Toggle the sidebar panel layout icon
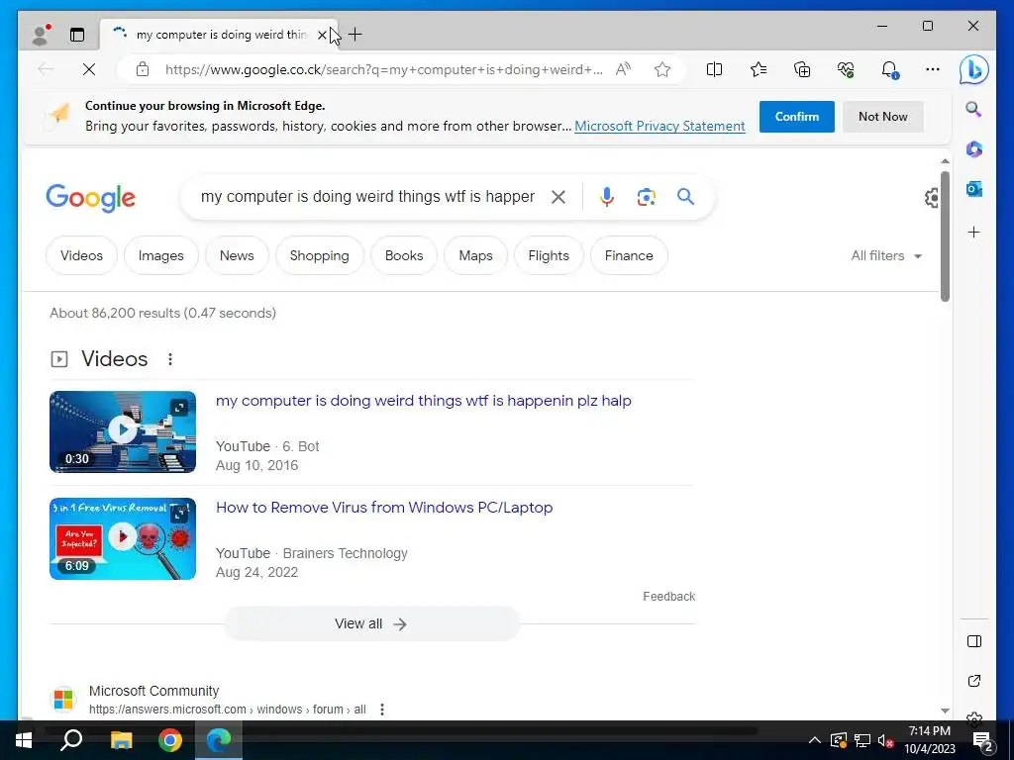1014x760 pixels. tap(974, 641)
